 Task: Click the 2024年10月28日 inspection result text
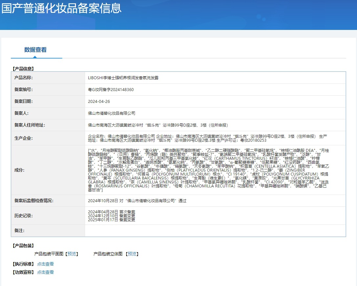(x=137, y=201)
